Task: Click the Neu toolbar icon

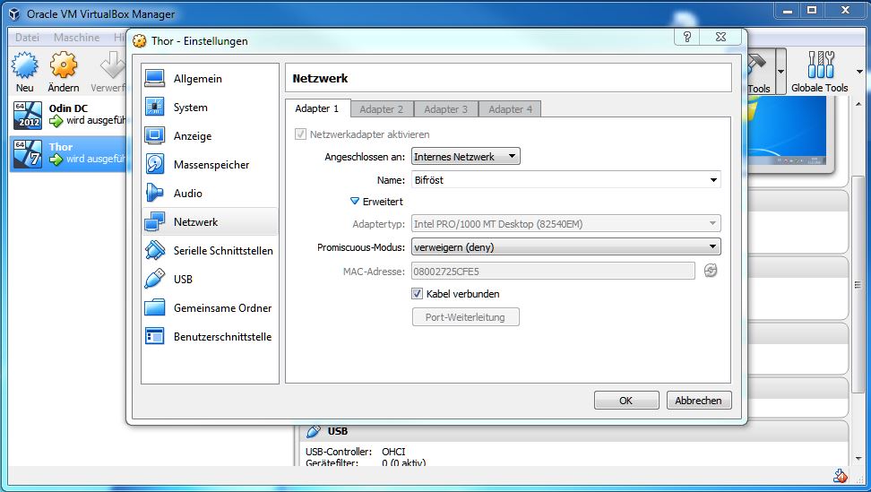Action: 24,65
